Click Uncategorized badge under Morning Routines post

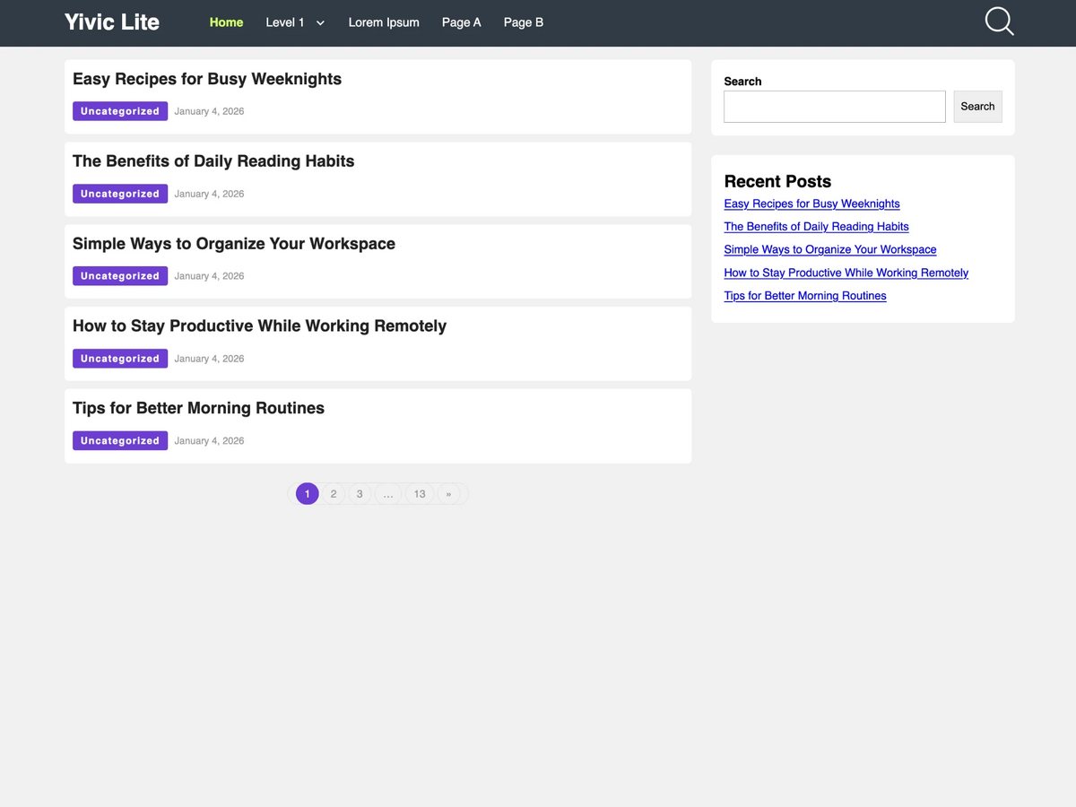(120, 441)
